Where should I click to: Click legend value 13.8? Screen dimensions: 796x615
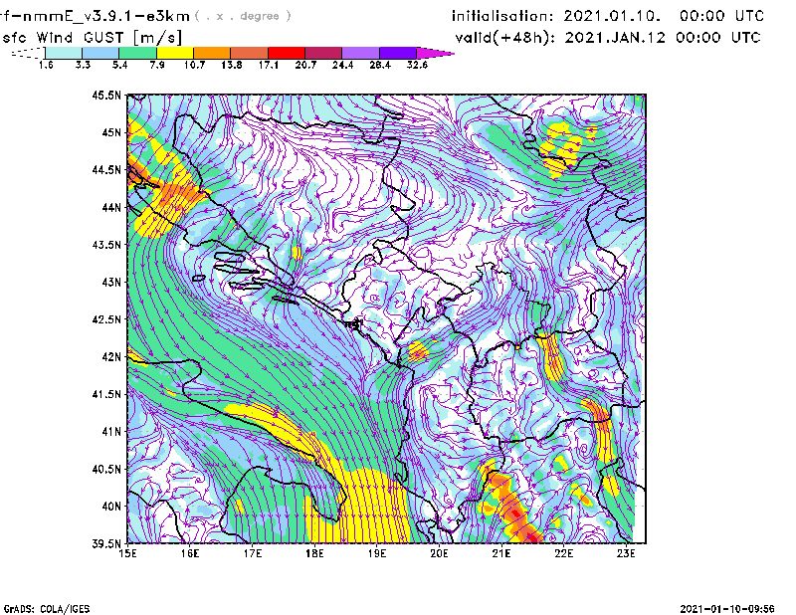click(x=232, y=65)
